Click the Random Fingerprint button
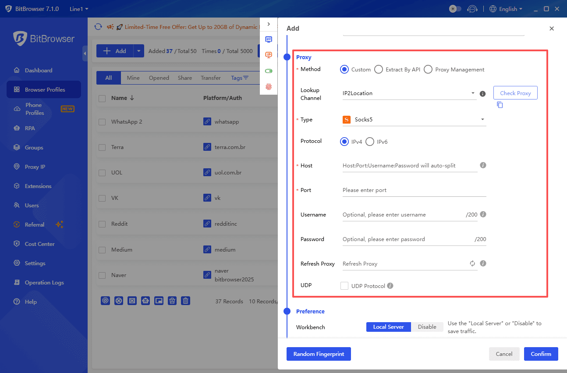The height and width of the screenshot is (373, 567). coord(319,354)
